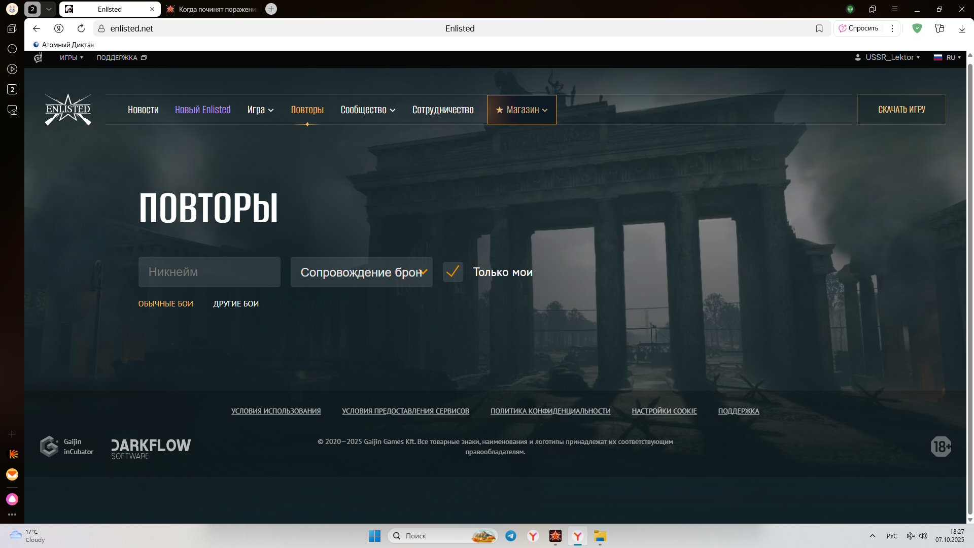Open history clock icon in sidebar

click(12, 49)
